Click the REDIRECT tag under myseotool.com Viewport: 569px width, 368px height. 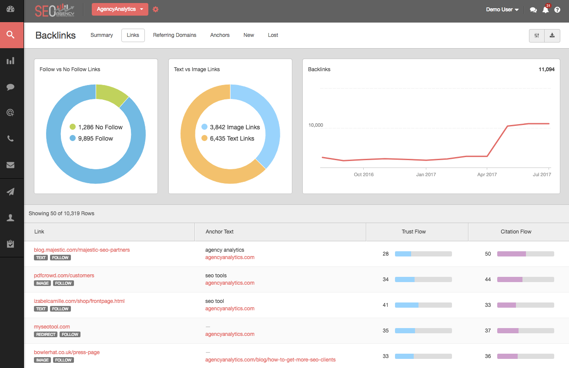click(46, 335)
